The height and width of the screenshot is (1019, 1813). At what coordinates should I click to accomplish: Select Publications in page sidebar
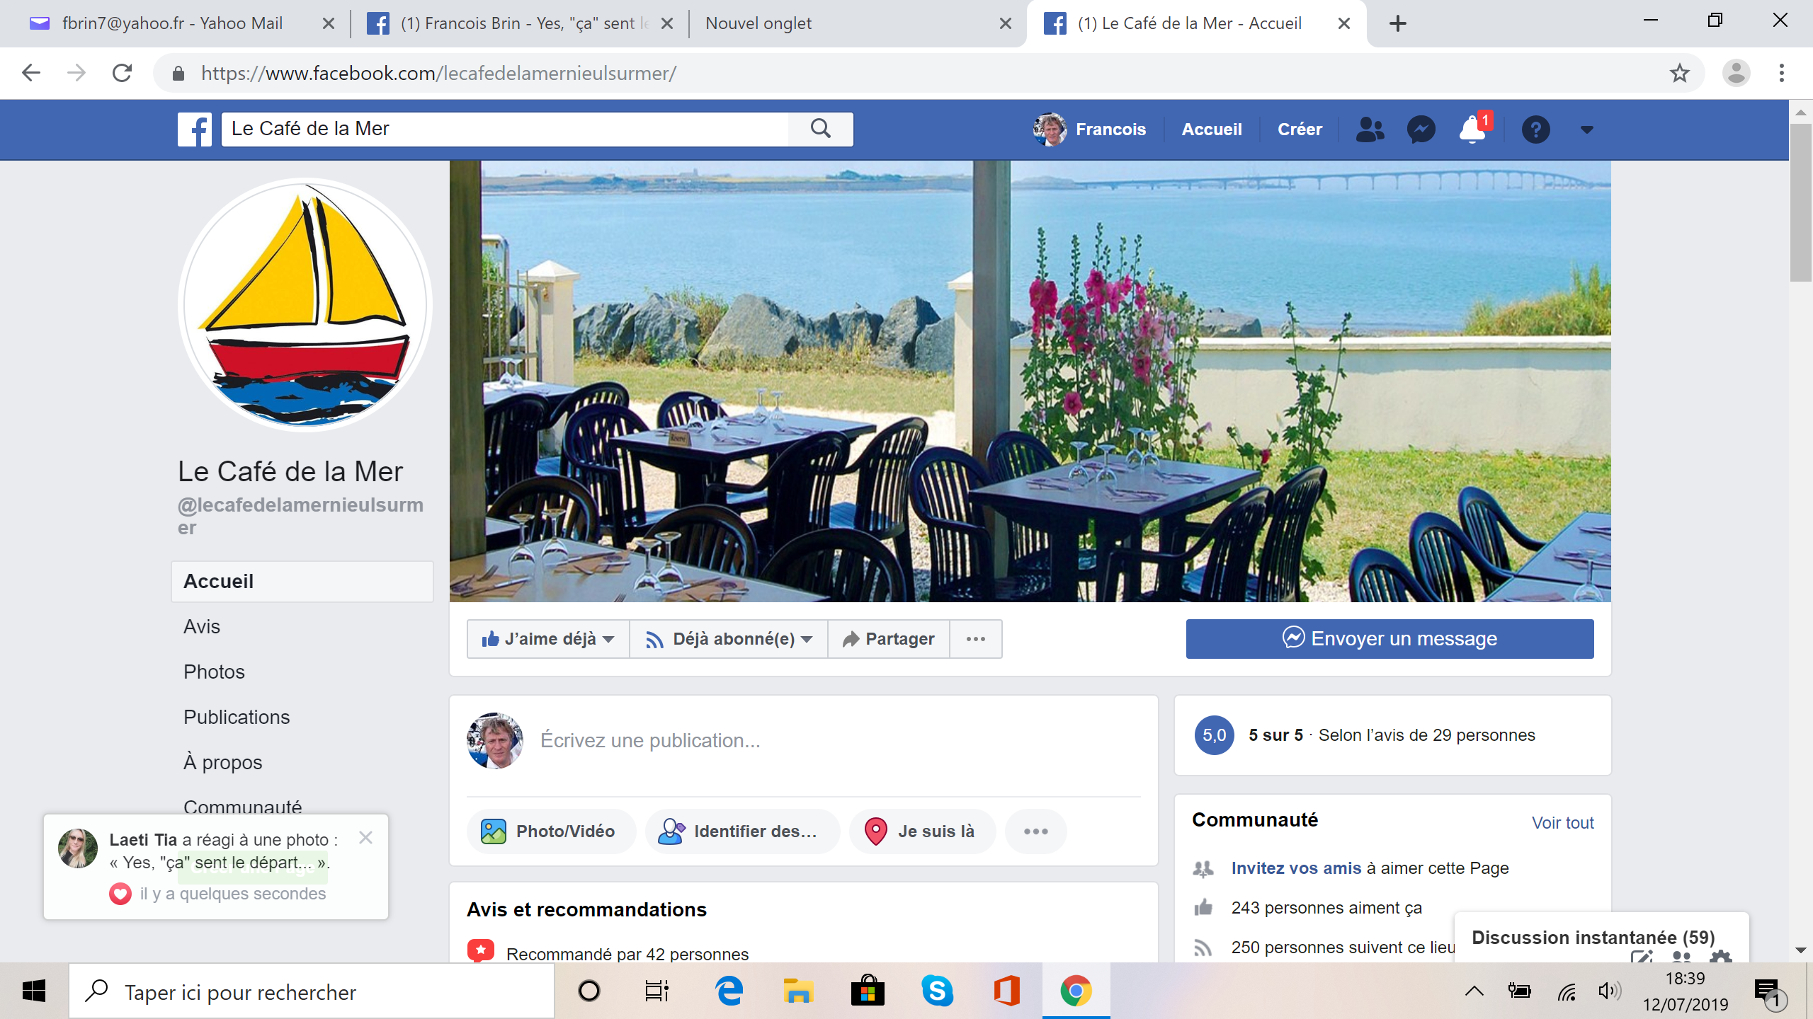(x=237, y=717)
